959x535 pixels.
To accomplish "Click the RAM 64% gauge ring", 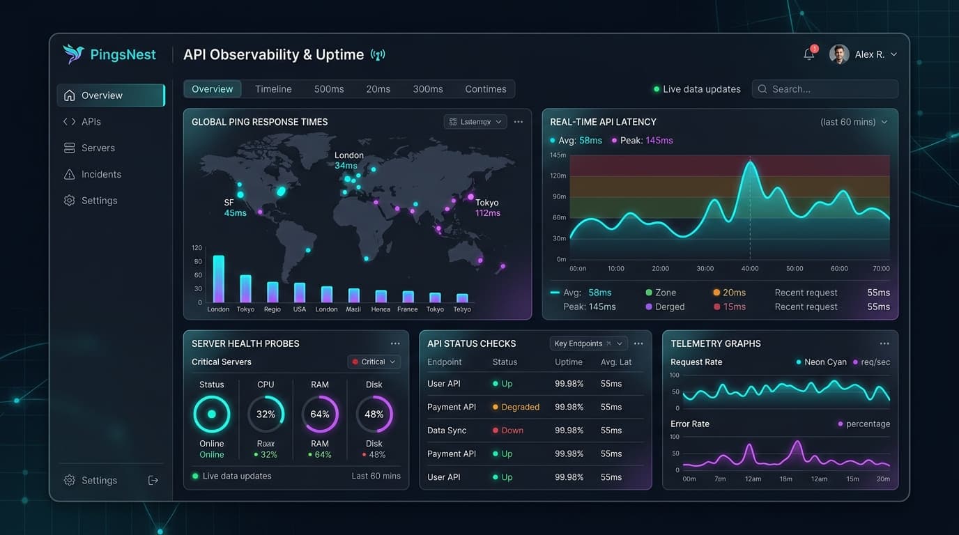I will coord(320,414).
